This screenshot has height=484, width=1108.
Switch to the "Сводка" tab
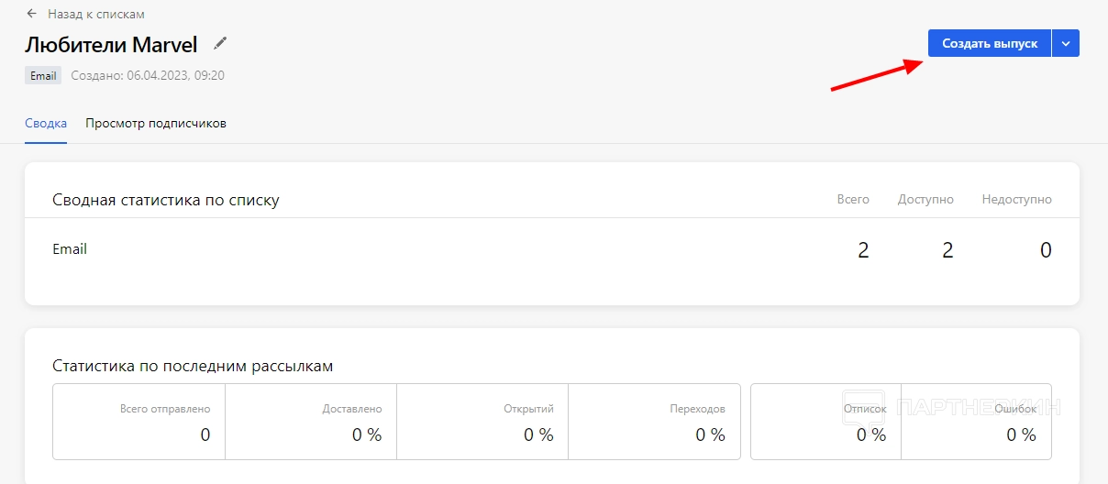[x=46, y=123]
